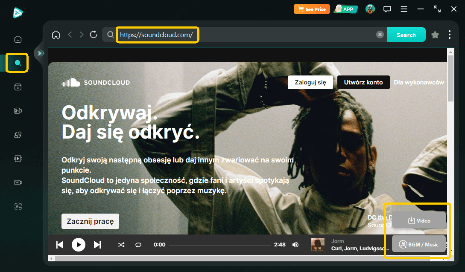This screenshot has height=272, width=465.
Task: Open the Downloads sidebar icon
Action: [18, 87]
